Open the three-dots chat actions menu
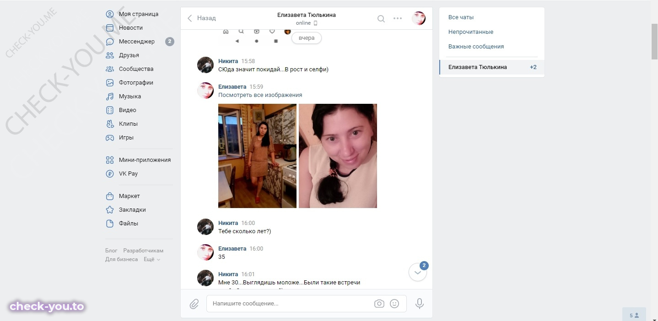Image resolution: width=658 pixels, height=321 pixels. [398, 18]
